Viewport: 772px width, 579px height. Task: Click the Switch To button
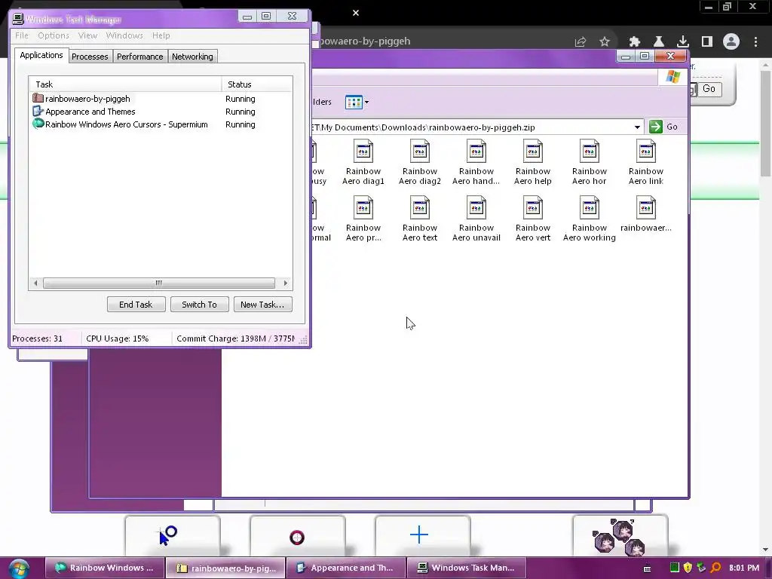coord(199,305)
